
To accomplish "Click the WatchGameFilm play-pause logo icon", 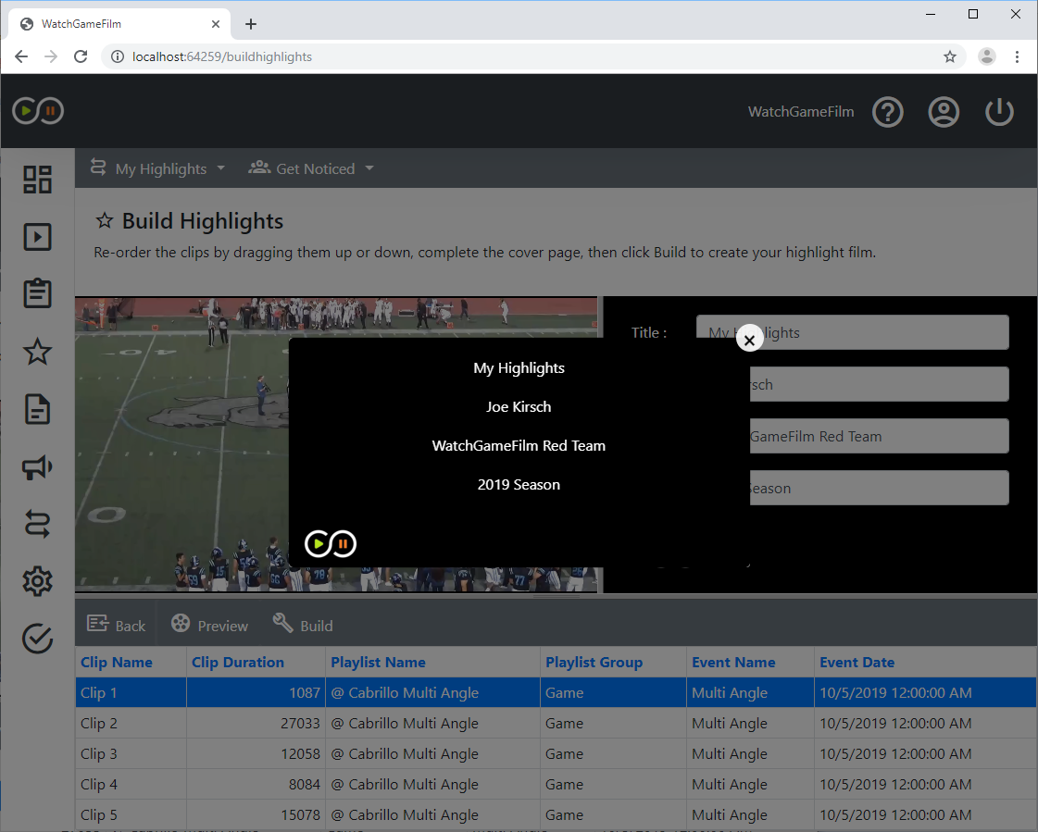I will click(37, 110).
